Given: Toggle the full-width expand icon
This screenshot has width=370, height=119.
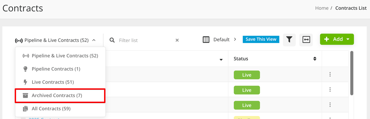Looking at the screenshot, I should click(x=306, y=40).
